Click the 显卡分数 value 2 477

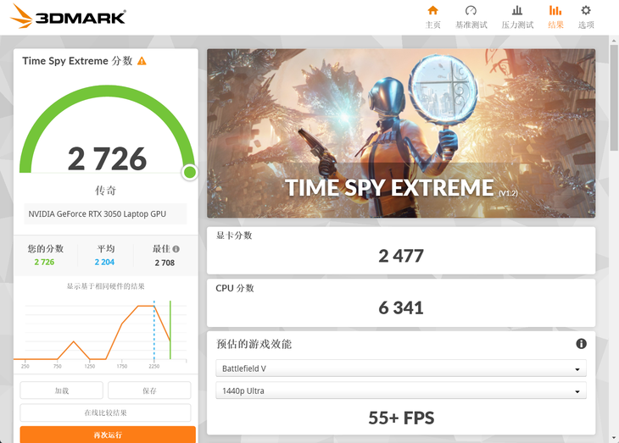pos(401,256)
